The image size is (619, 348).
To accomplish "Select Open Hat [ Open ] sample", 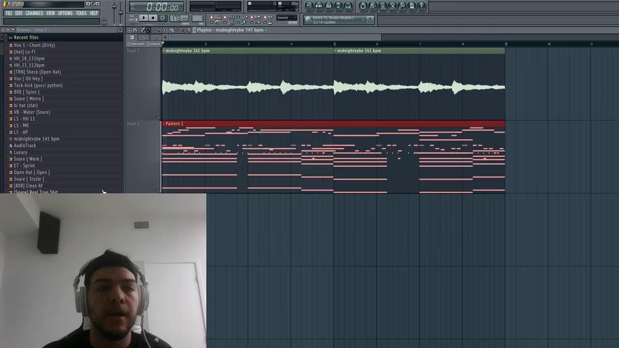I will tap(31, 172).
